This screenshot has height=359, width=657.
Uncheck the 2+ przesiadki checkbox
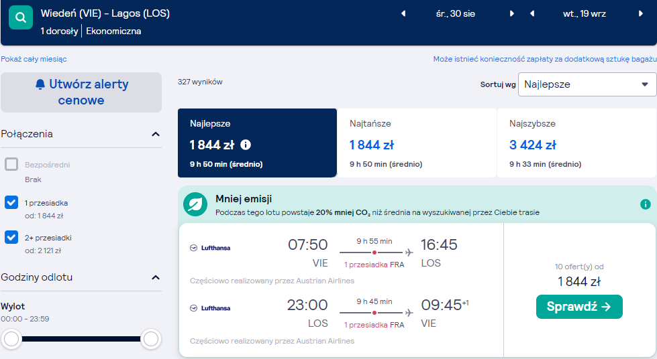11,237
